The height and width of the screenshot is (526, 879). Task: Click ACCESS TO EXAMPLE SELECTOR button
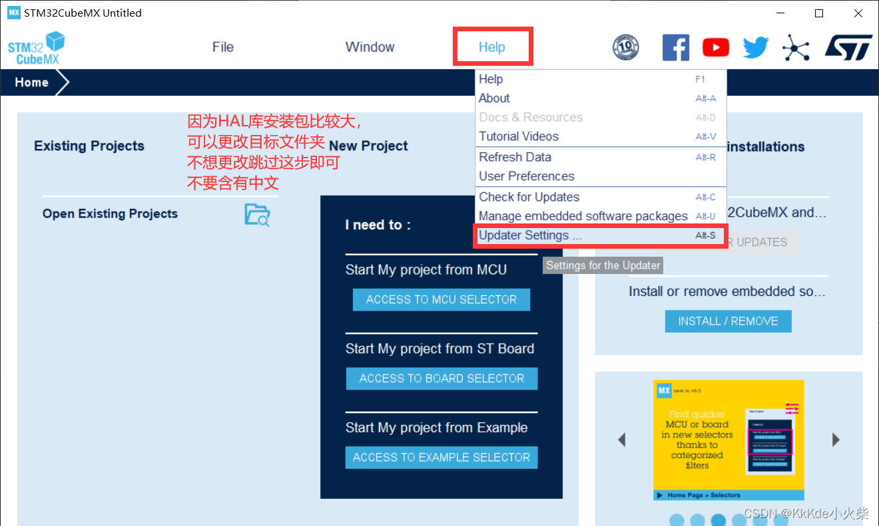click(x=441, y=458)
